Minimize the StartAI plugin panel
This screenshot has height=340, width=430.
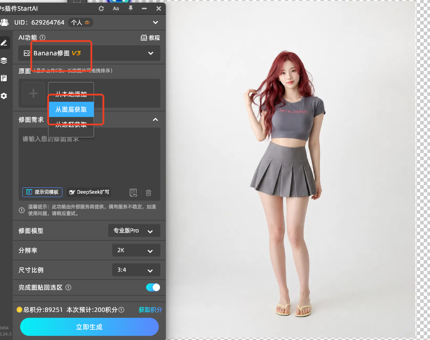(x=144, y=8)
